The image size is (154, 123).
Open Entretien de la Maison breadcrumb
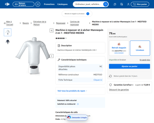pos(40,23)
